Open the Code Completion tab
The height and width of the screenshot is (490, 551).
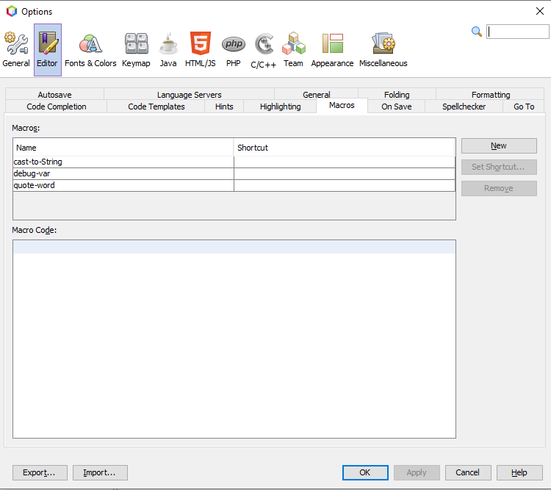tap(57, 107)
